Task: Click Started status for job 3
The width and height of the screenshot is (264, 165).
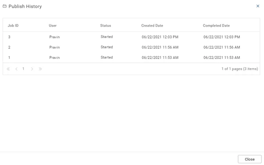Action: click(107, 37)
